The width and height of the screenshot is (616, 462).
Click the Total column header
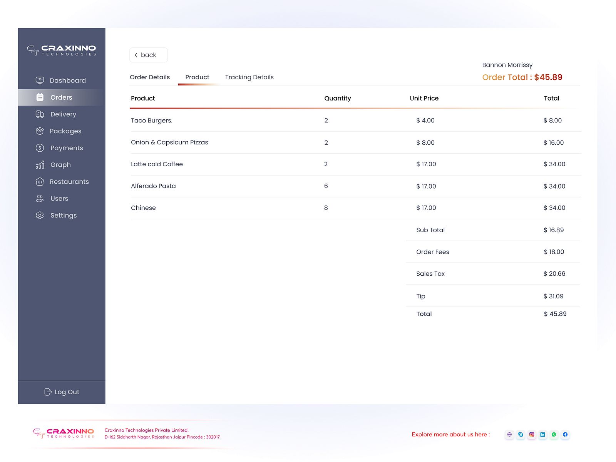pos(552,98)
